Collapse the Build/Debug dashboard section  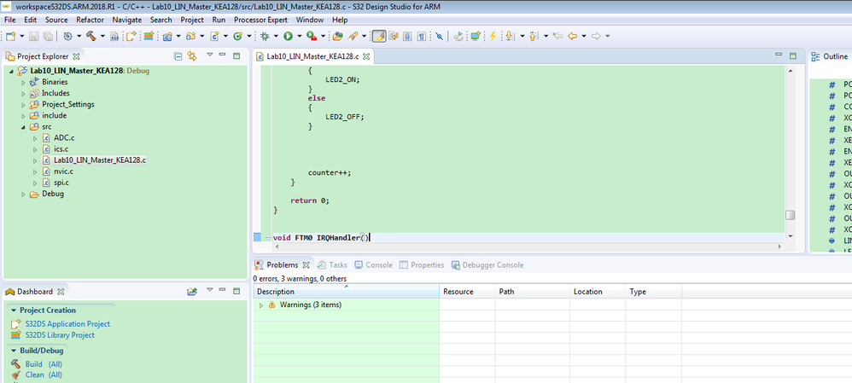pos(14,351)
